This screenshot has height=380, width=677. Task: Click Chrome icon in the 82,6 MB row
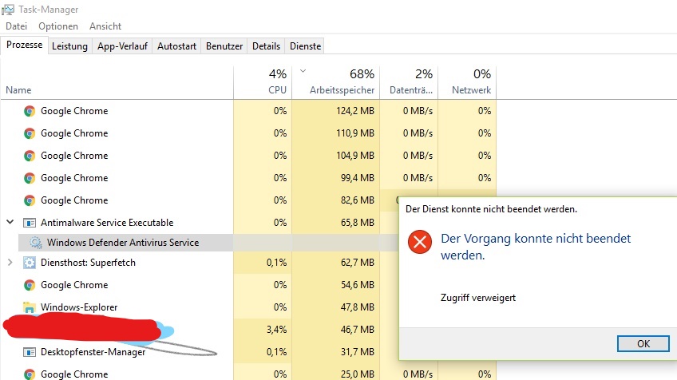click(30, 200)
